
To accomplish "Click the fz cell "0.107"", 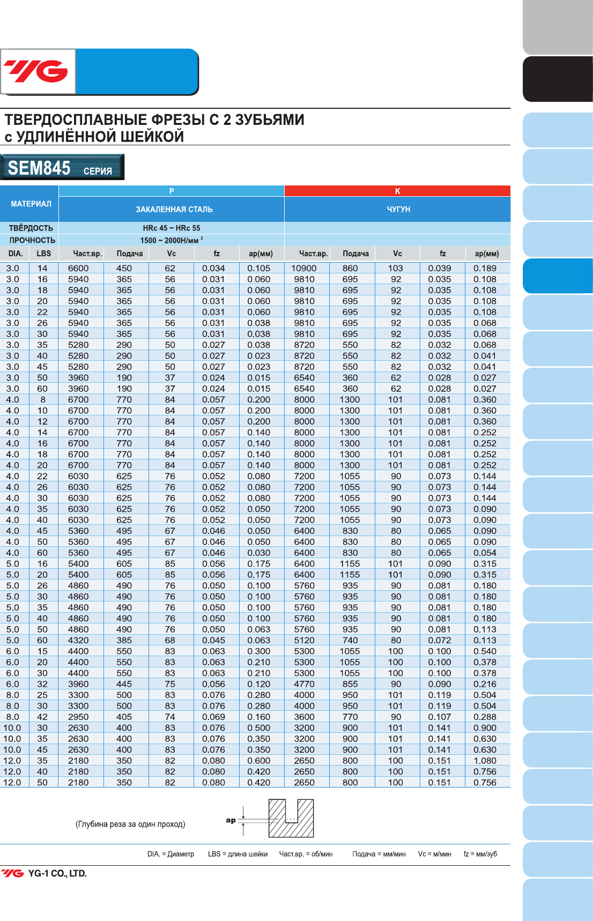I will [440, 717].
